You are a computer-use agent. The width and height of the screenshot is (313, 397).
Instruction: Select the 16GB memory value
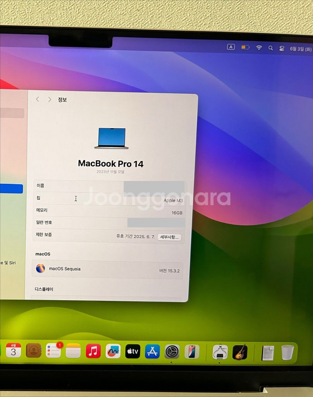[177, 213]
